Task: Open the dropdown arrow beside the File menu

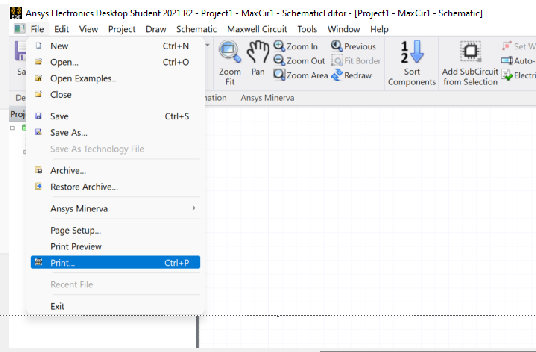Action: (208, 45)
